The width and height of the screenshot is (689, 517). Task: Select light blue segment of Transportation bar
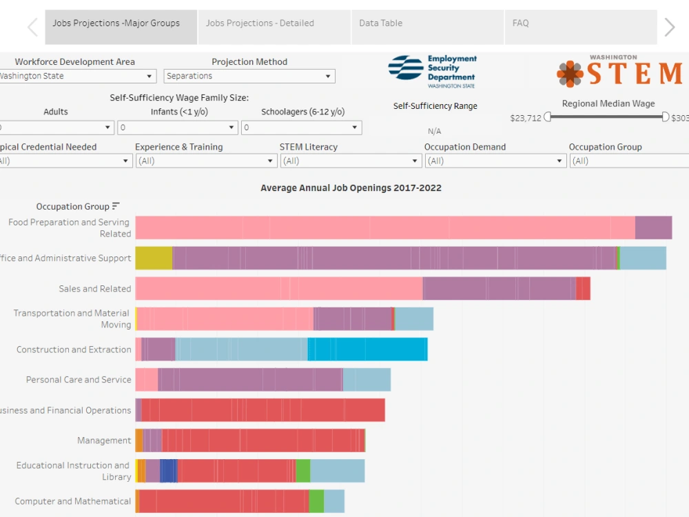(x=414, y=318)
